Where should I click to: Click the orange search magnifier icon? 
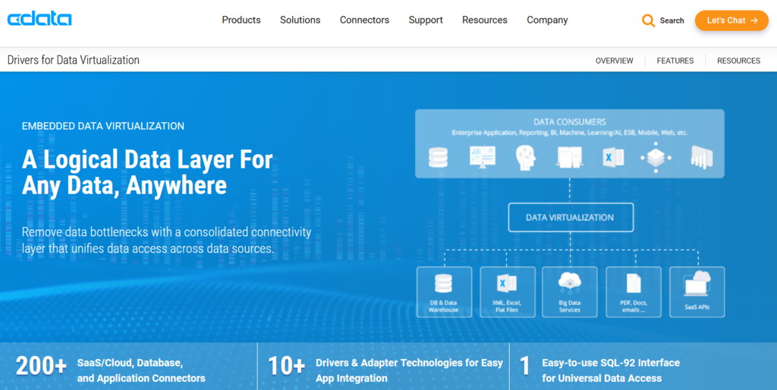click(648, 20)
